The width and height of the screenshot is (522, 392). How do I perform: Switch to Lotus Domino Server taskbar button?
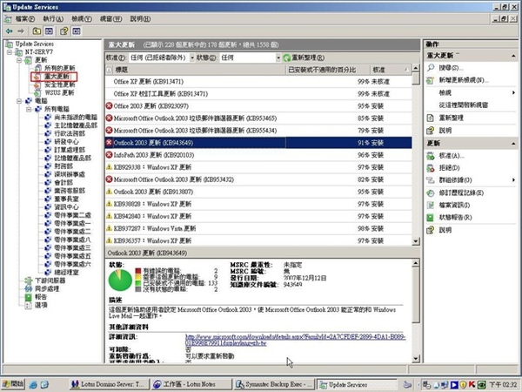click(109, 384)
